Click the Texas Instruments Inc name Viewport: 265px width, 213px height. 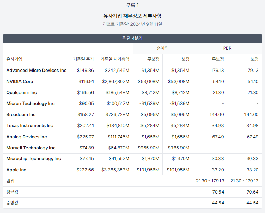click(30, 126)
